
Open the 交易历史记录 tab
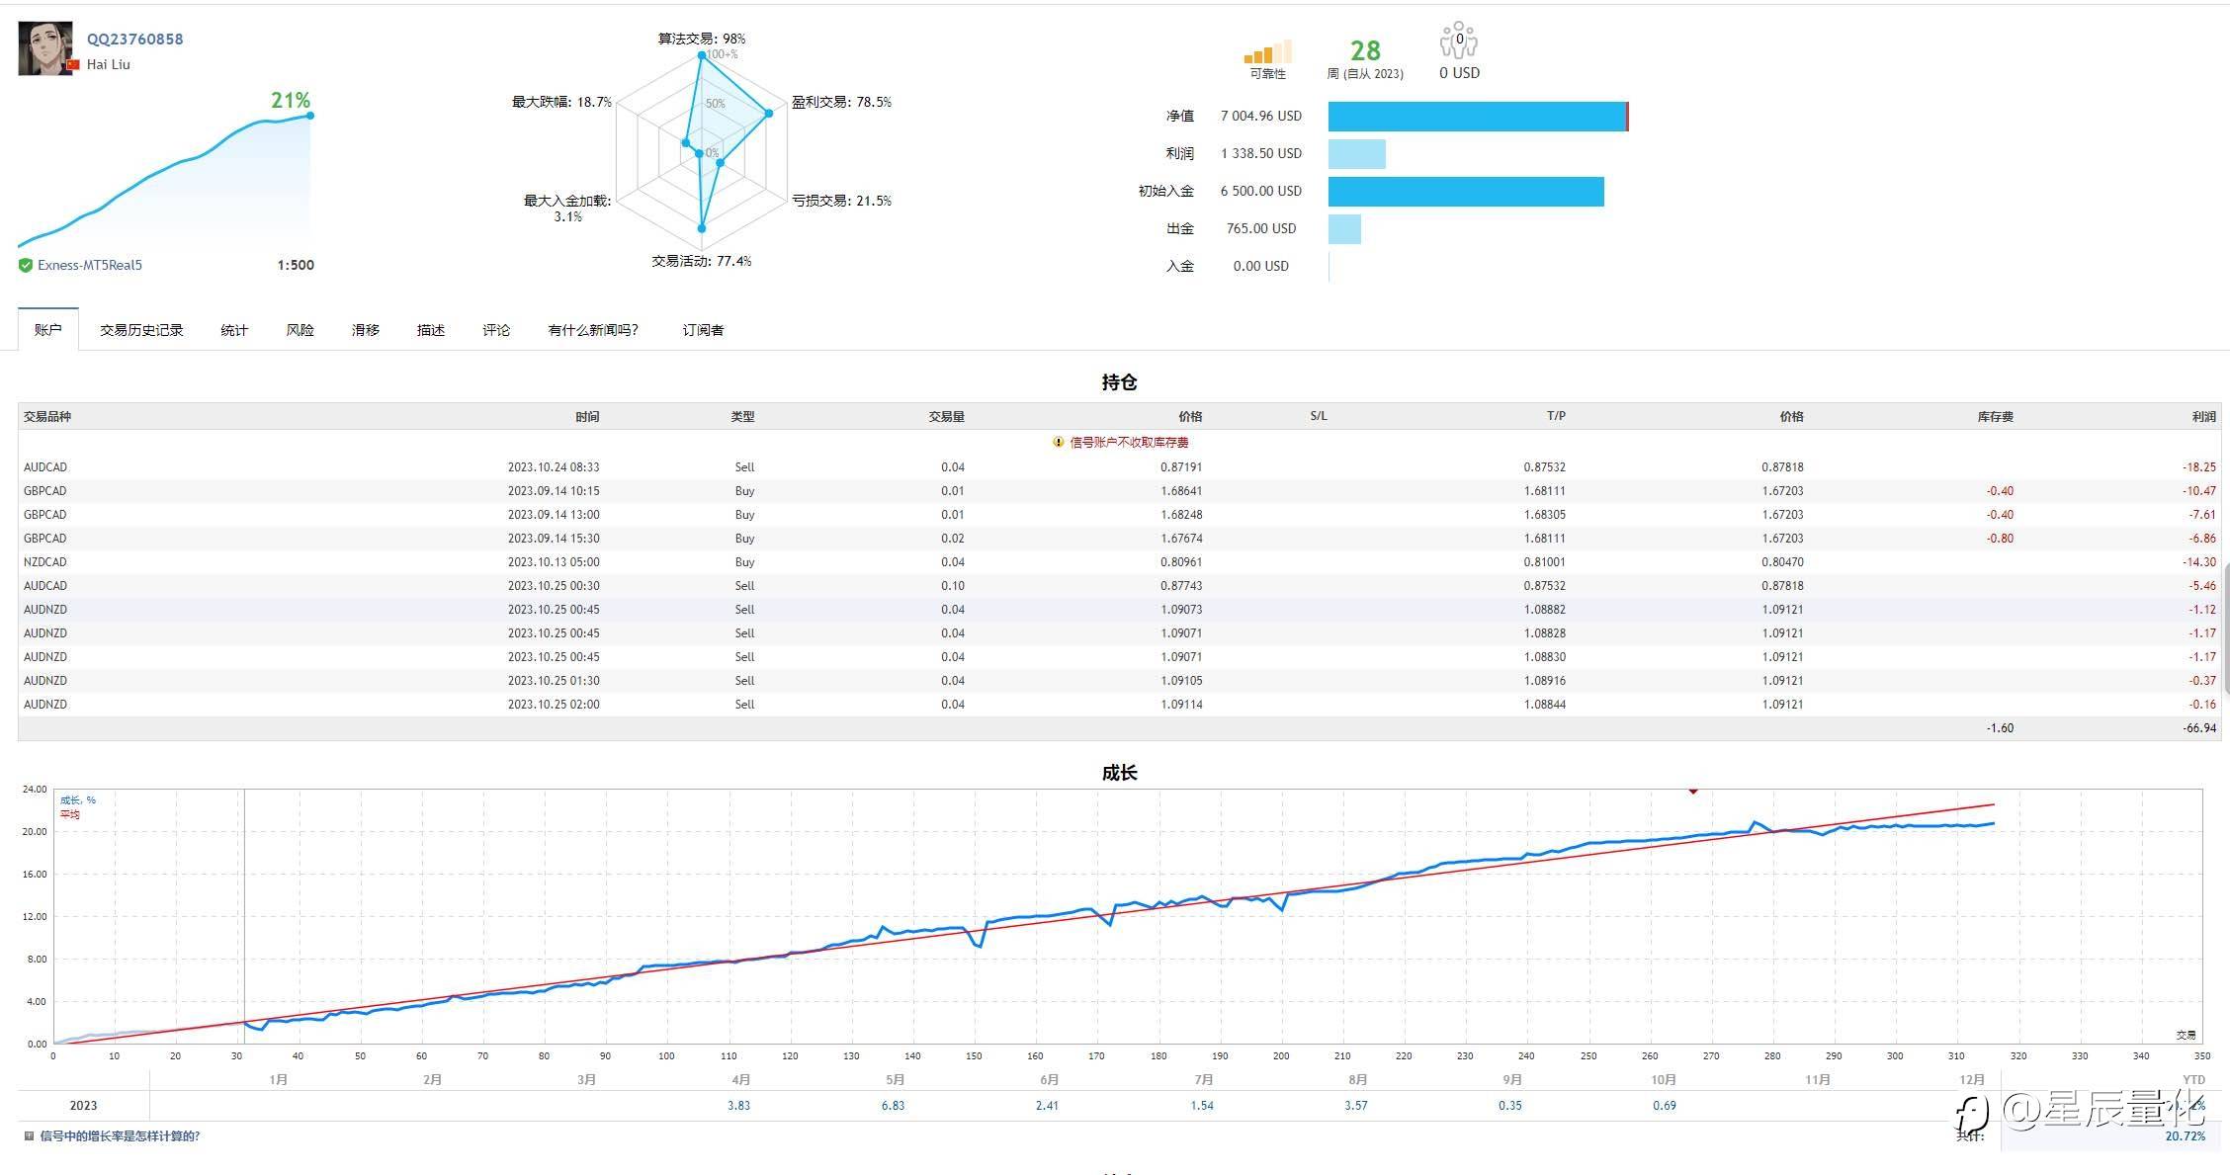point(141,330)
